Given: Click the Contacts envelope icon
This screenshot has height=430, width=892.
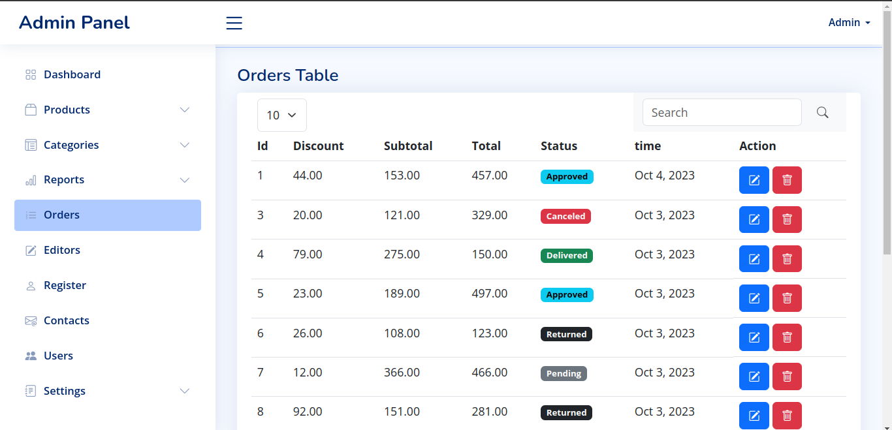Looking at the screenshot, I should click(30, 320).
